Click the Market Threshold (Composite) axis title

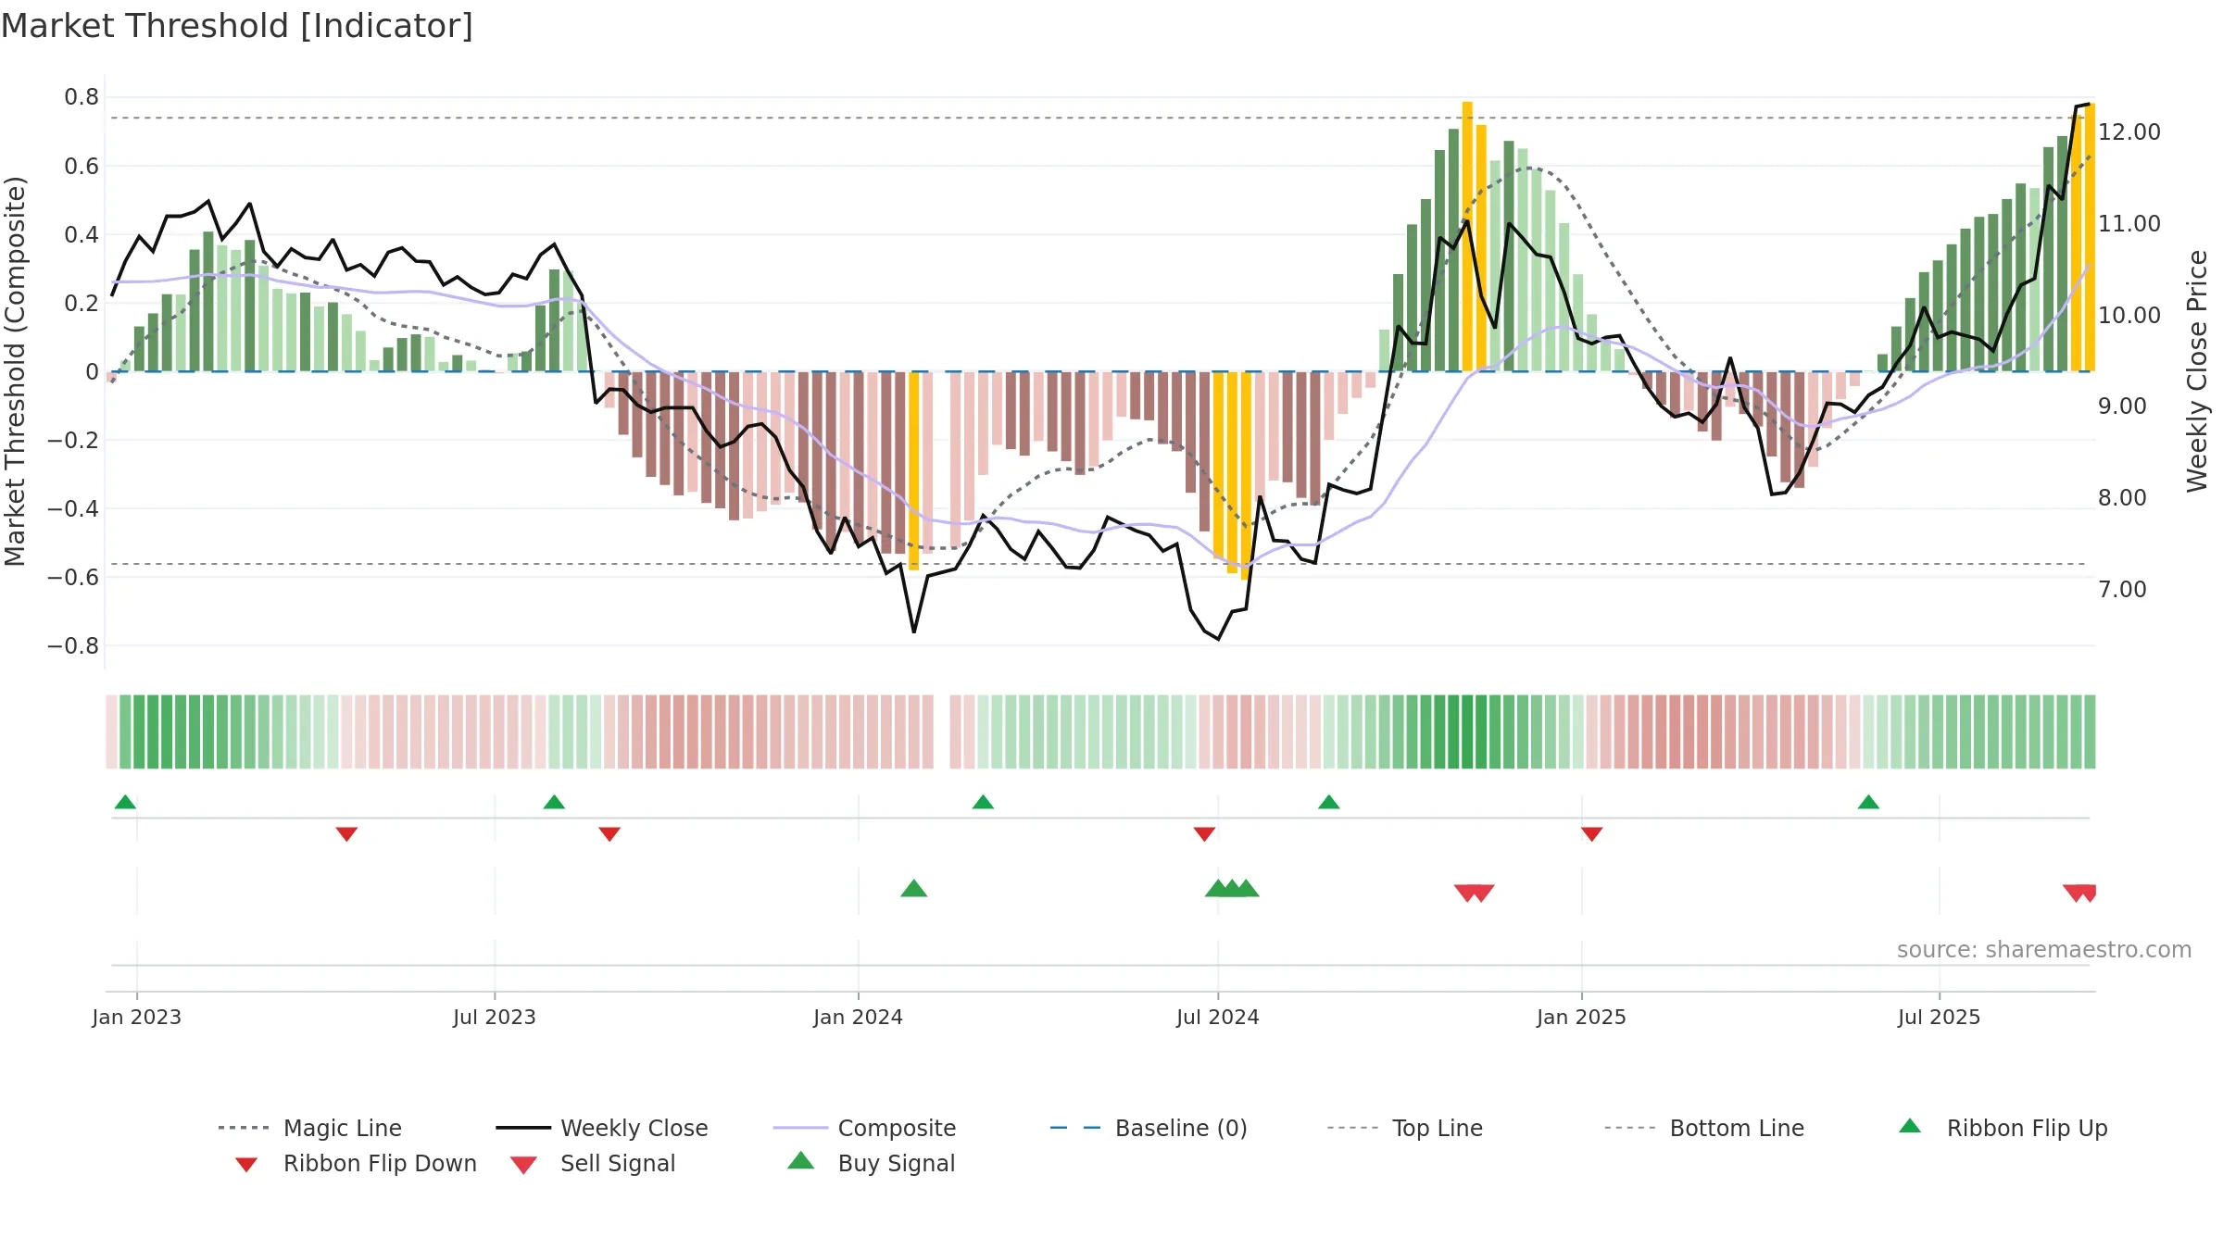point(15,371)
